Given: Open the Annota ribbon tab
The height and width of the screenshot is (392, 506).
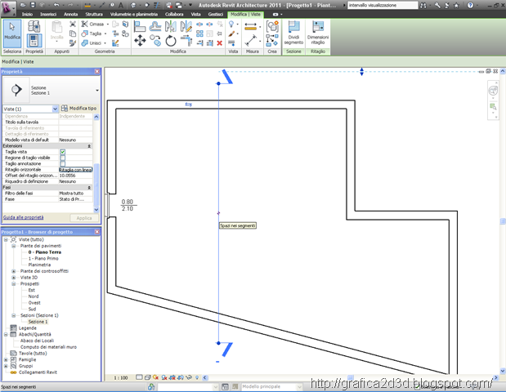Looking at the screenshot, I should click(70, 14).
